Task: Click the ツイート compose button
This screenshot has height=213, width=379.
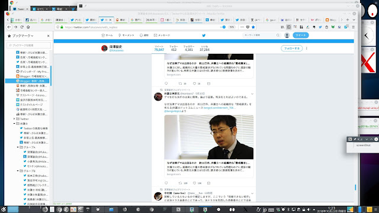Action: [x=301, y=35]
